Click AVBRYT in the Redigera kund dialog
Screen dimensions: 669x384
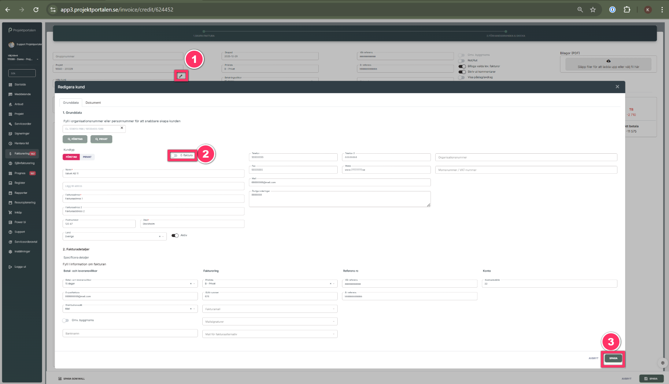[593, 358]
